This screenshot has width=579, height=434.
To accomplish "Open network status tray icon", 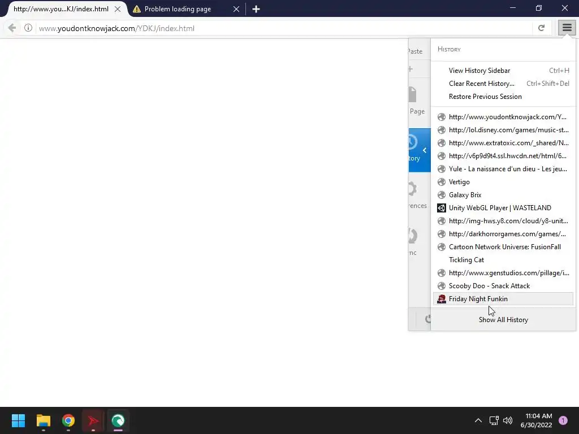I will tap(494, 420).
